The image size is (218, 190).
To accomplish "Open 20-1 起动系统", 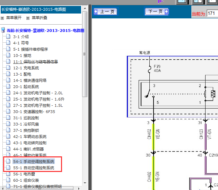I will point(26,87).
